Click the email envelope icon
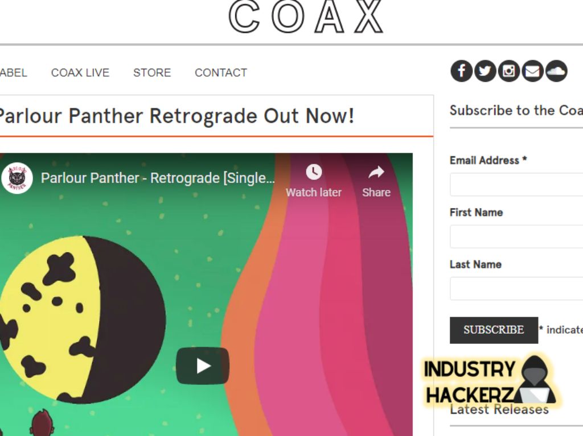The height and width of the screenshot is (436, 583). point(532,71)
